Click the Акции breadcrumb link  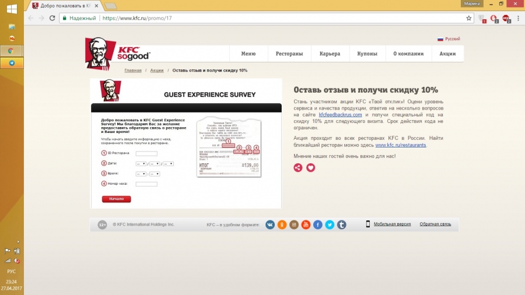coord(157,70)
